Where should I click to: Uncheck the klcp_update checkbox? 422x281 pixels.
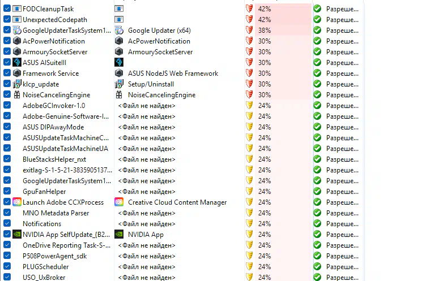point(7,84)
